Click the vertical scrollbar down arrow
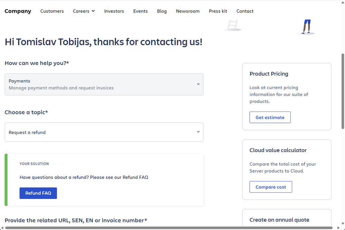This screenshot has width=345, height=230. point(343,223)
